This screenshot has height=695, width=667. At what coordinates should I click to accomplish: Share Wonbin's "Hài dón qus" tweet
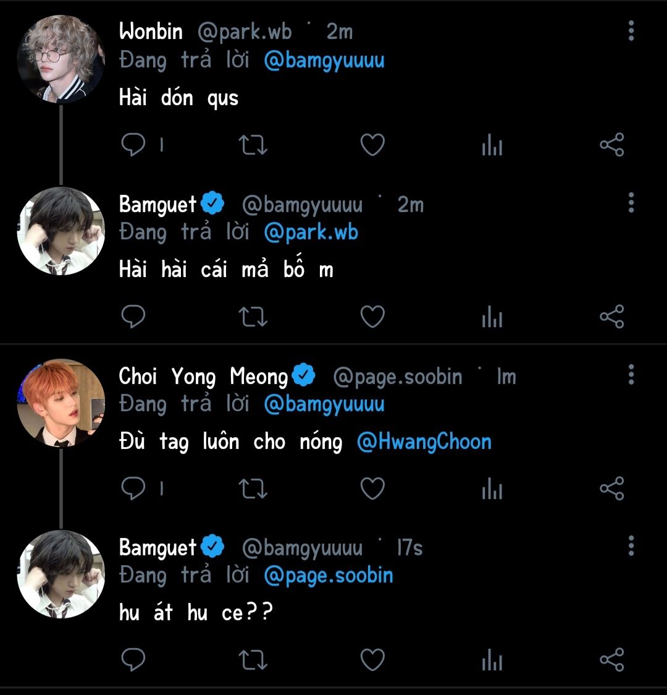coord(611,145)
